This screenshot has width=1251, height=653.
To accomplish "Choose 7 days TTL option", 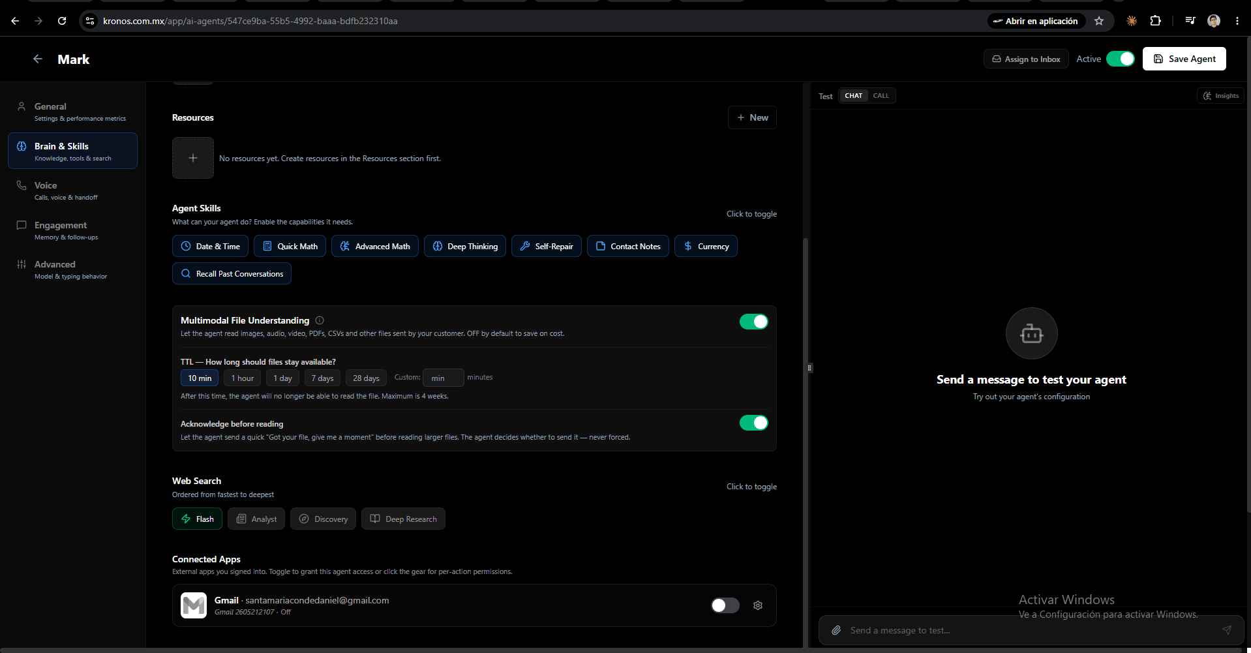I will click(x=322, y=378).
